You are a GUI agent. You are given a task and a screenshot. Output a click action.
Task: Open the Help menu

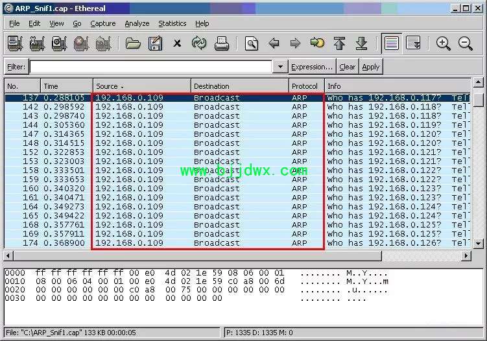[x=202, y=23]
